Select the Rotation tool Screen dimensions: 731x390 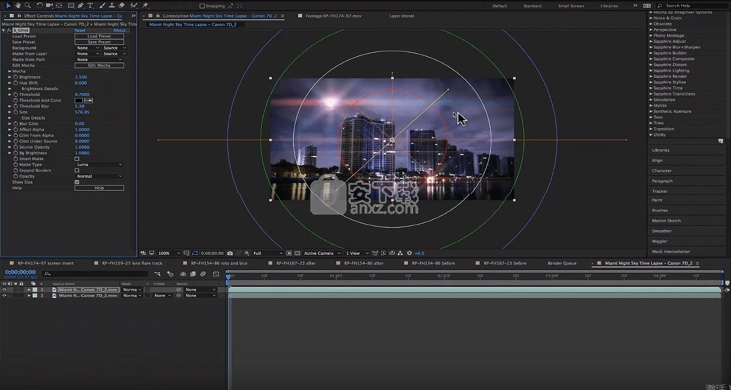click(40, 5)
